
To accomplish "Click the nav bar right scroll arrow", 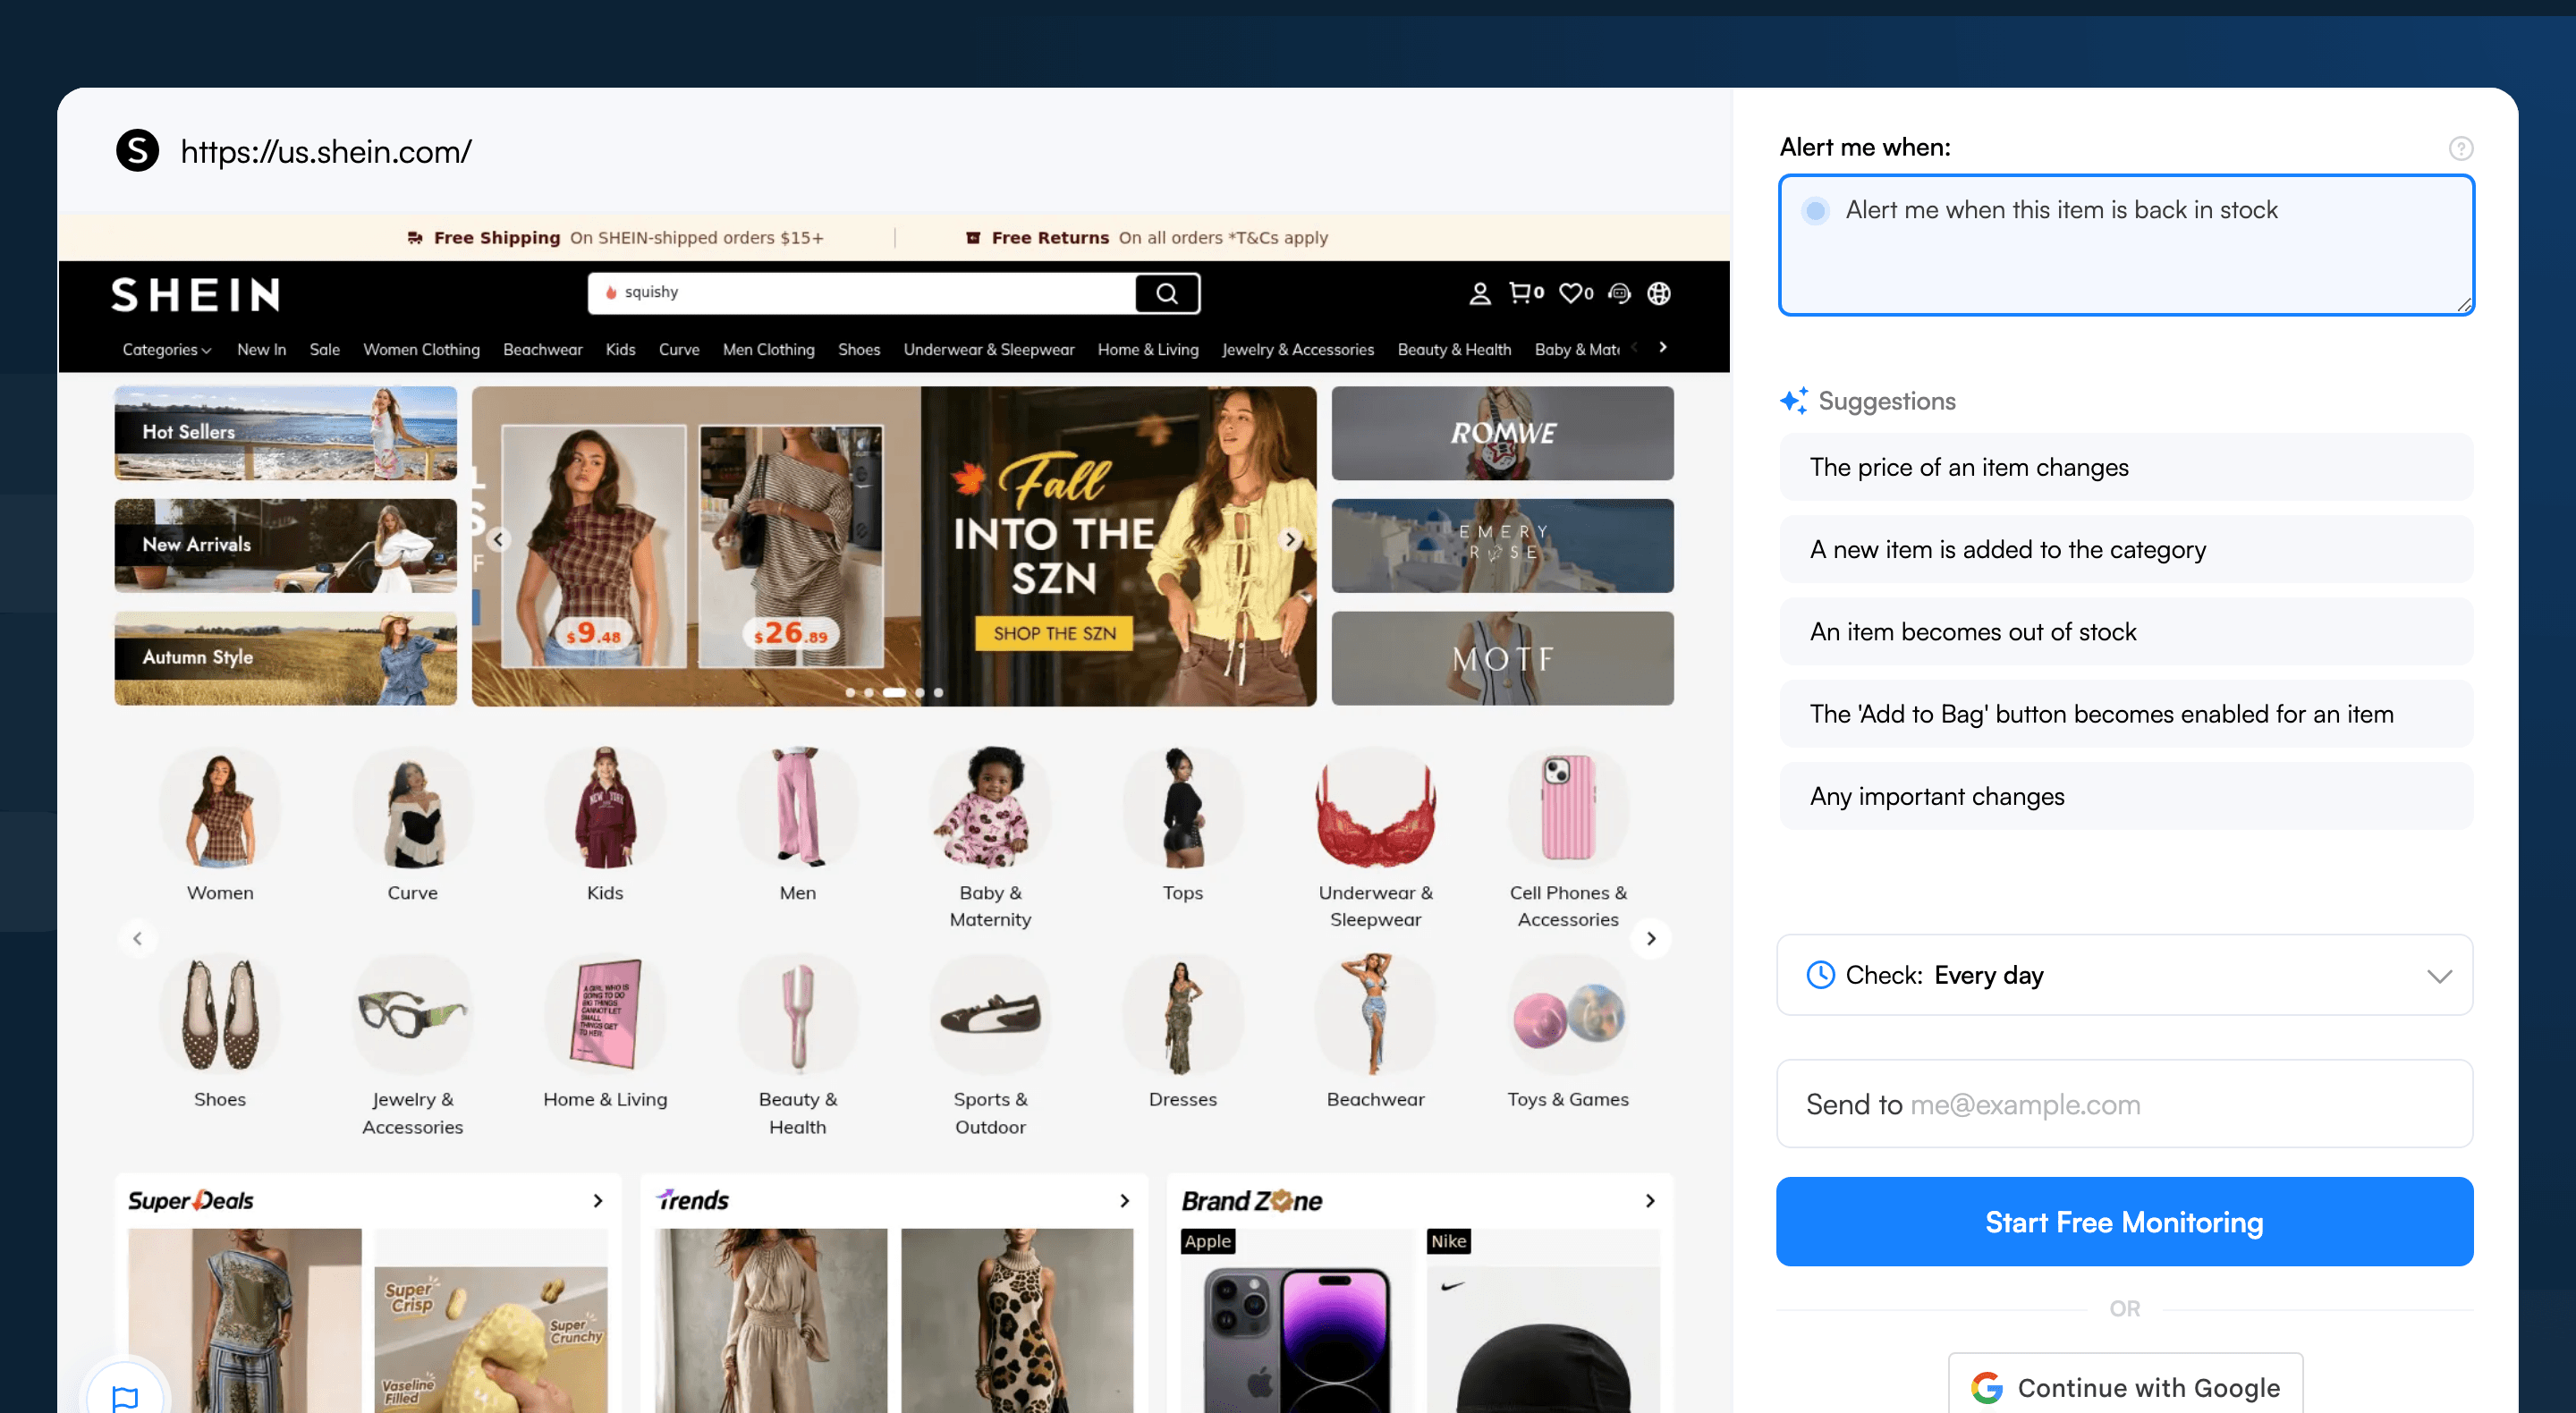I will click(1662, 347).
